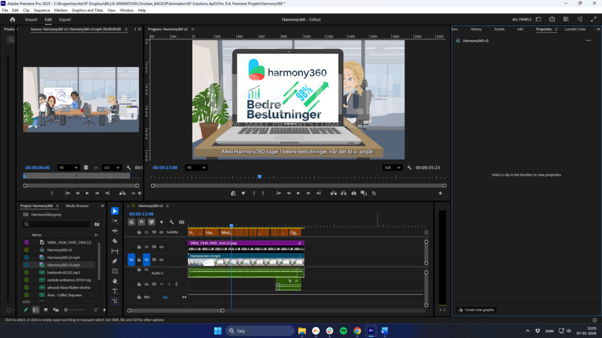The width and height of the screenshot is (602, 338).
Task: Click Mark In in Program monitor
Action: coord(254,193)
